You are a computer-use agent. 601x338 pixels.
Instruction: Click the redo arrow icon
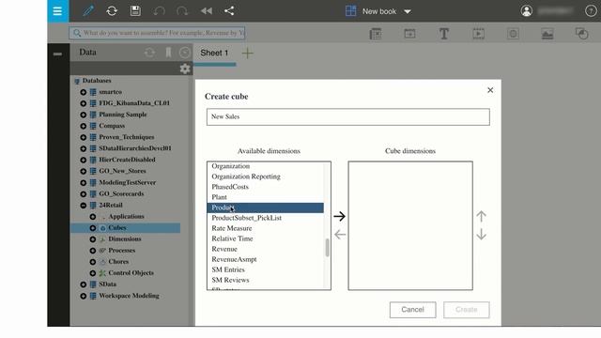pos(182,10)
